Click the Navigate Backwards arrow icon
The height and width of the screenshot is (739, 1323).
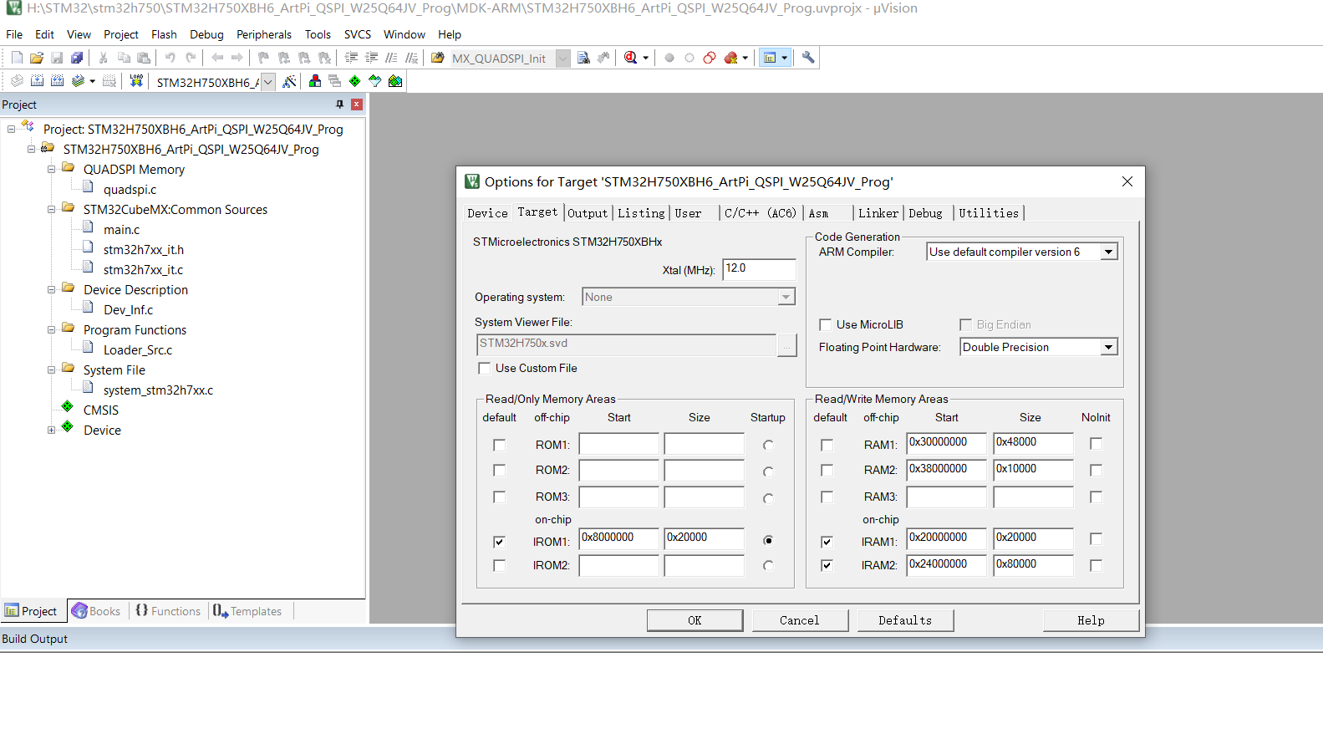coord(217,58)
